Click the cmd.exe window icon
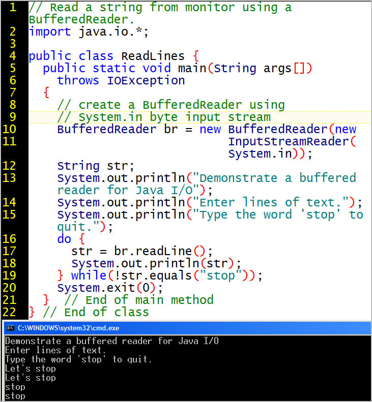Screen dimensions: 372x402 click(10, 328)
